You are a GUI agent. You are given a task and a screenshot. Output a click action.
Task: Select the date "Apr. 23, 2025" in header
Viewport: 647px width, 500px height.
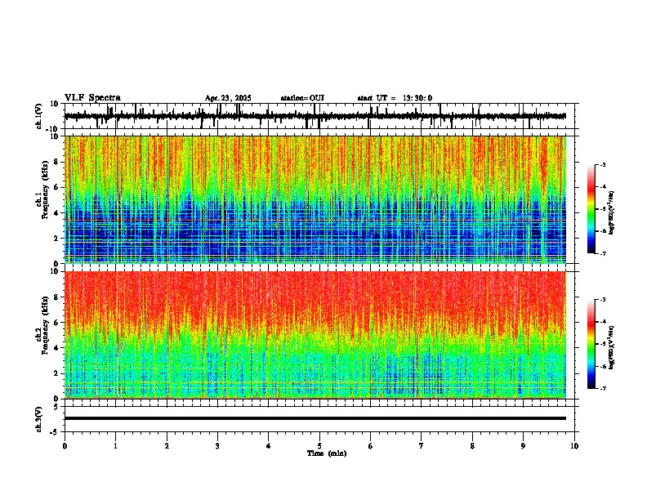228,98
